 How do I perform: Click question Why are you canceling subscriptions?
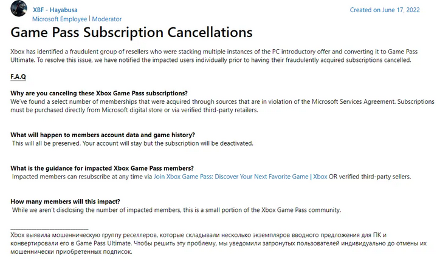click(x=99, y=93)
